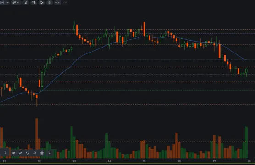This screenshot has width=255, height=165.
Task: Open the stacked layers icon
Action: pyautogui.click(x=50, y=2)
